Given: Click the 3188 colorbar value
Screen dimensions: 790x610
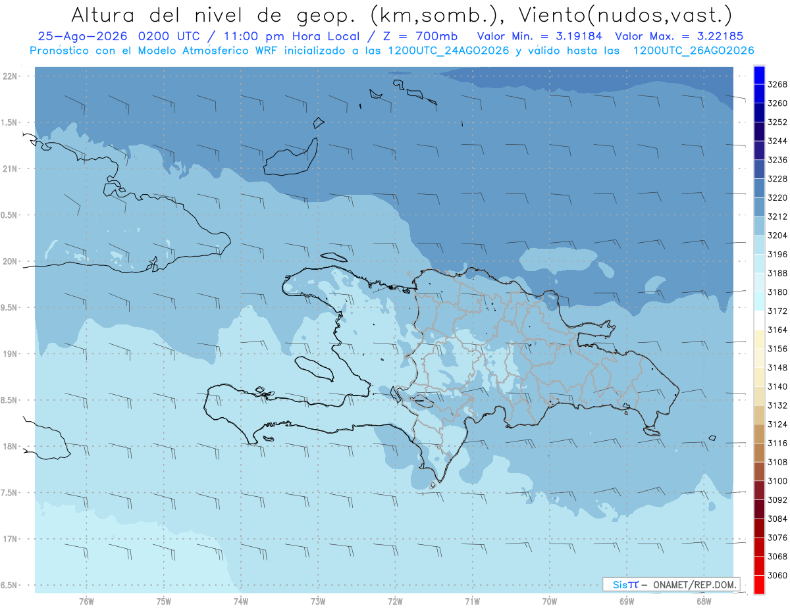Looking at the screenshot, I should pyautogui.click(x=777, y=273).
